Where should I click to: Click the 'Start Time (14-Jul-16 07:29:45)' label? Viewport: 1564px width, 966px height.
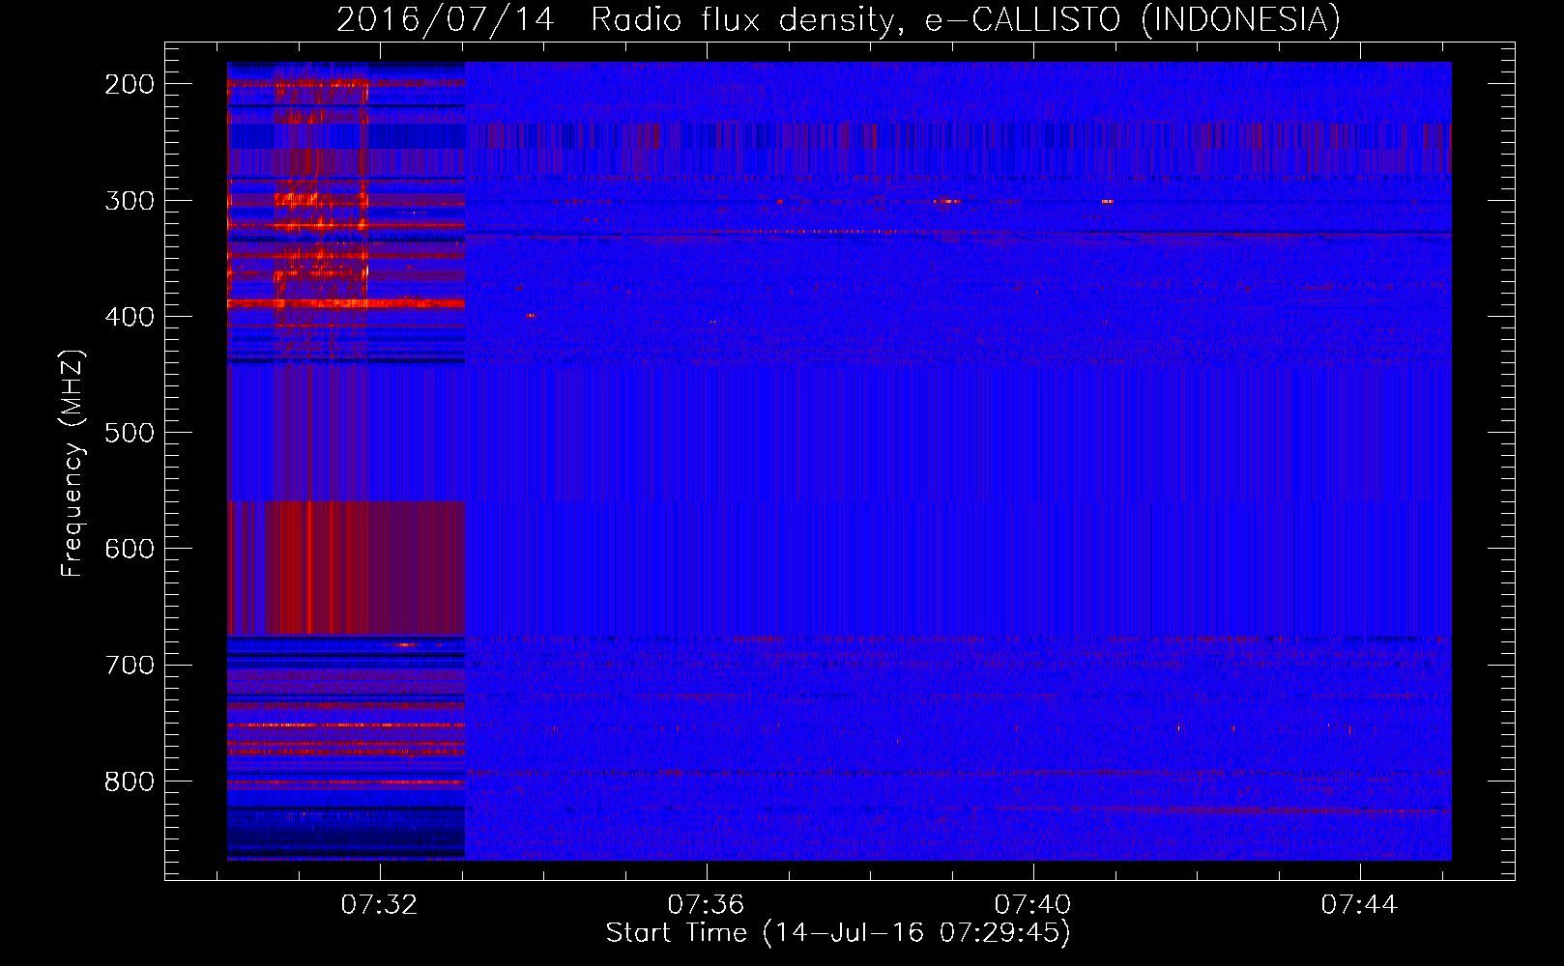coord(838,933)
